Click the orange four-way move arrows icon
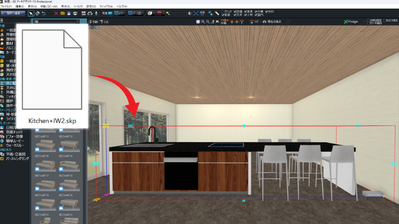Viewport: 399px width, 224px height. pyautogui.click(x=237, y=21)
